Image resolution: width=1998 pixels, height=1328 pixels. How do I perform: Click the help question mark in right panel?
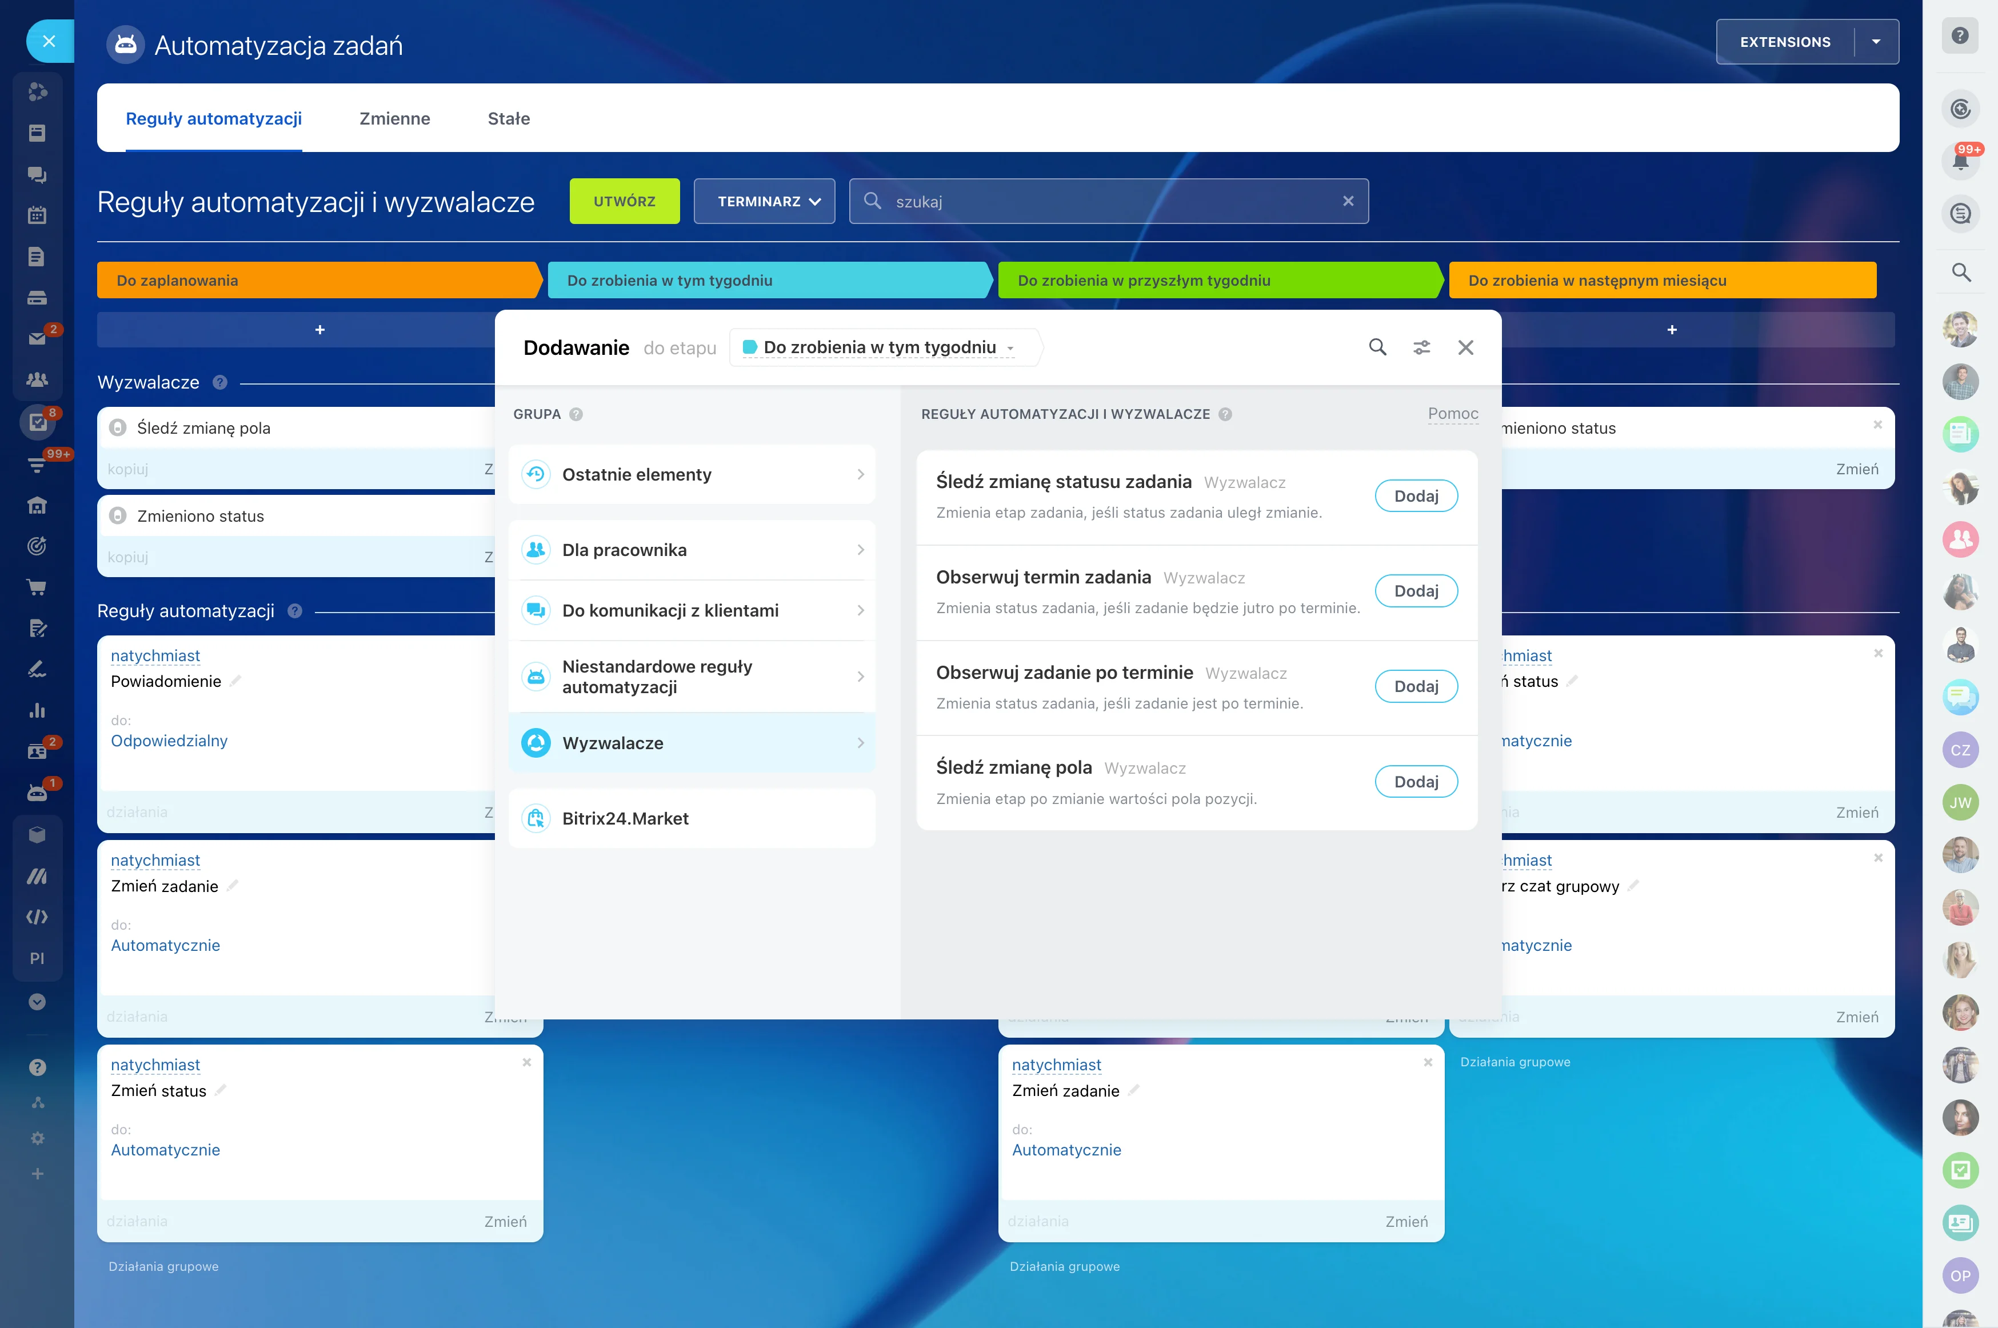click(1960, 37)
